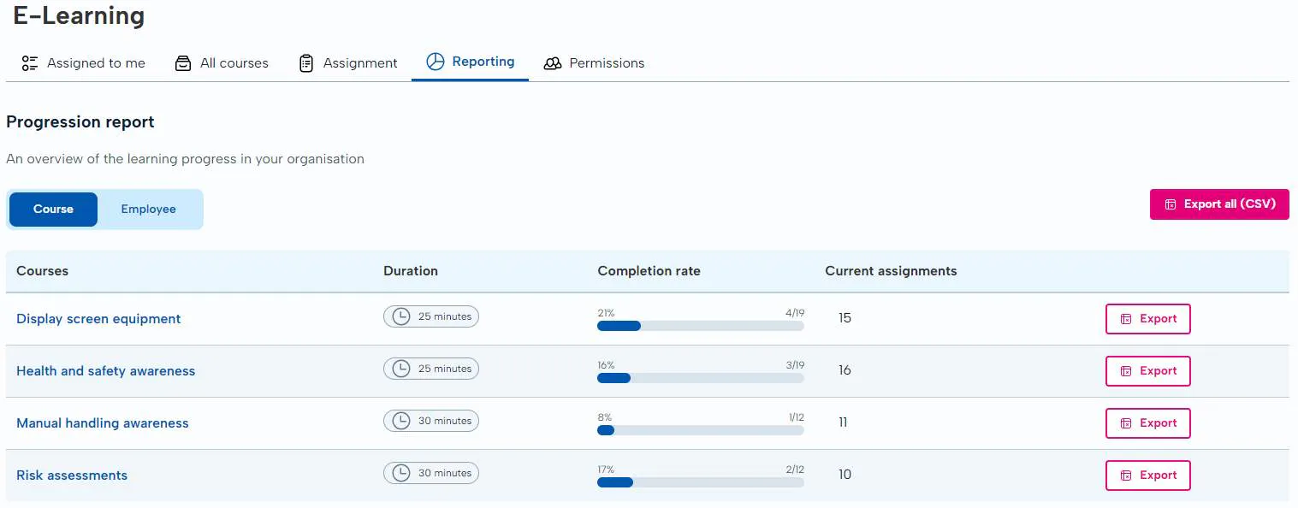Click the clock icon for Risk assessments
Screen dimensions: 1298x508
pos(400,473)
